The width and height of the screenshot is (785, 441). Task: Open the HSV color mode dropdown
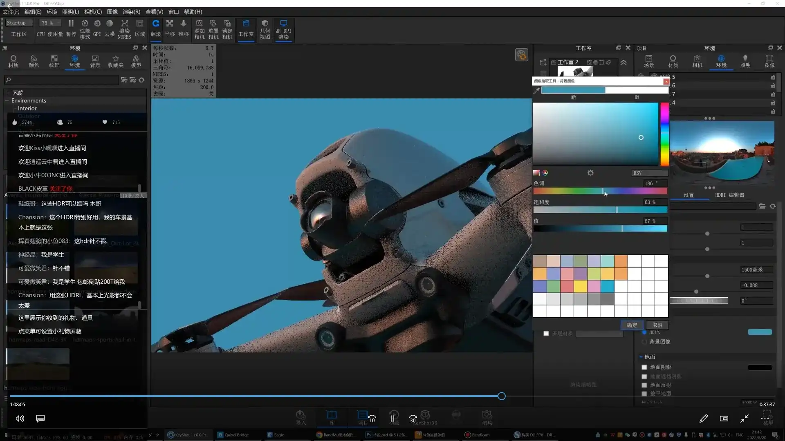(649, 173)
